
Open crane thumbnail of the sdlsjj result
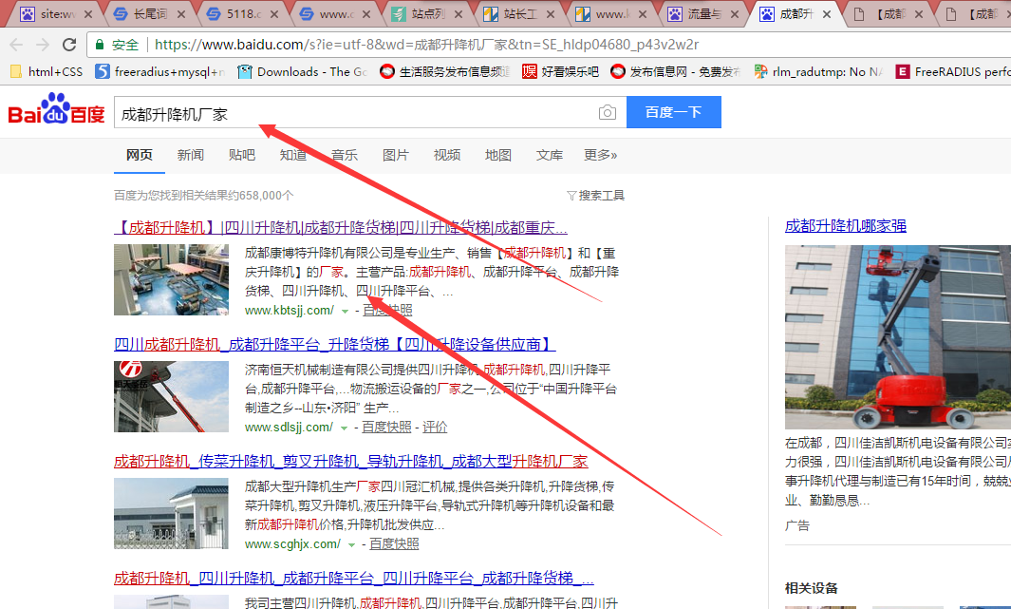172,396
